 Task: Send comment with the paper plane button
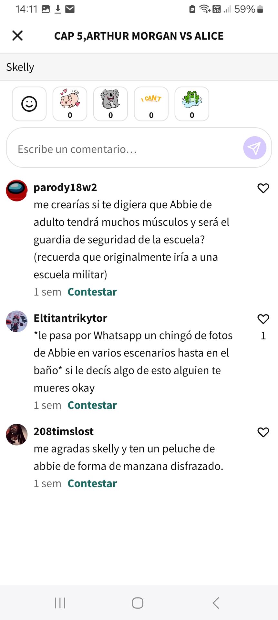coord(255,148)
